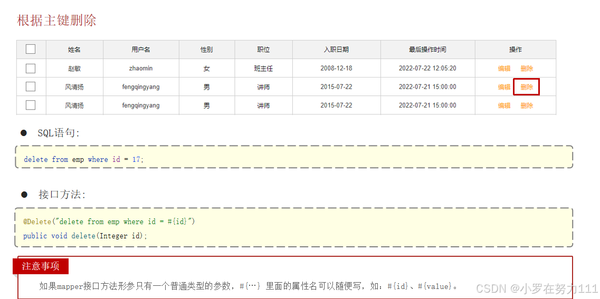600x299 pixels.
Task: Click the 用户名 column header
Action: pos(141,50)
